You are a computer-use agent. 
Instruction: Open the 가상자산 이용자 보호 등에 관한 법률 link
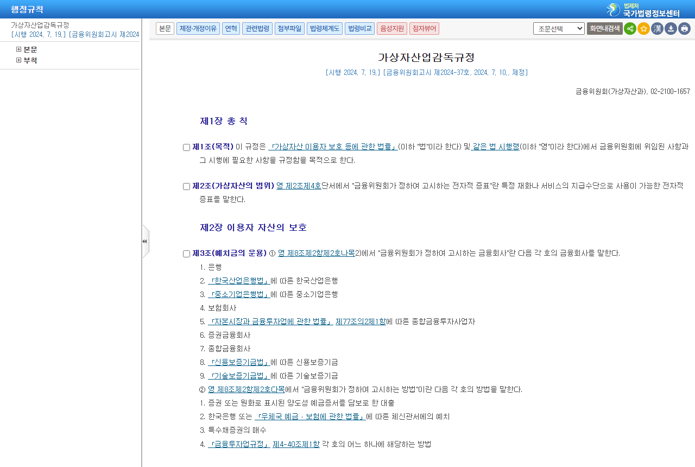(x=333, y=147)
